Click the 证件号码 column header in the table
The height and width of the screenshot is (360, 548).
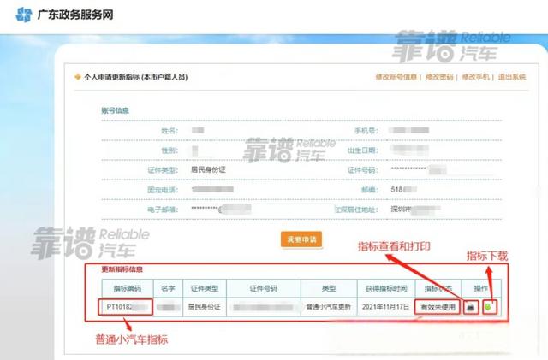[264, 288]
